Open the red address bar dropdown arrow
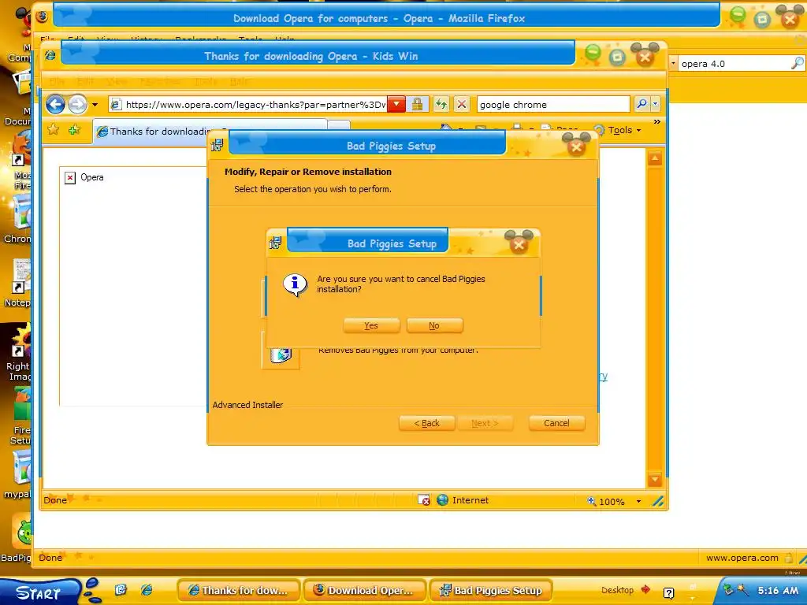807x605 pixels. pyautogui.click(x=396, y=105)
